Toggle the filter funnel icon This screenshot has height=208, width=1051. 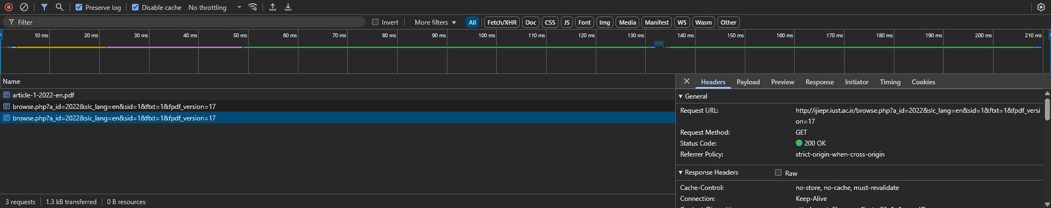(x=44, y=7)
